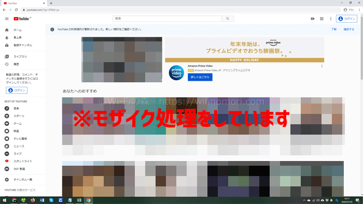Click the mosaicked featured video thumbnail
Viewport: 363px width, 204px height.
tap(122, 60)
